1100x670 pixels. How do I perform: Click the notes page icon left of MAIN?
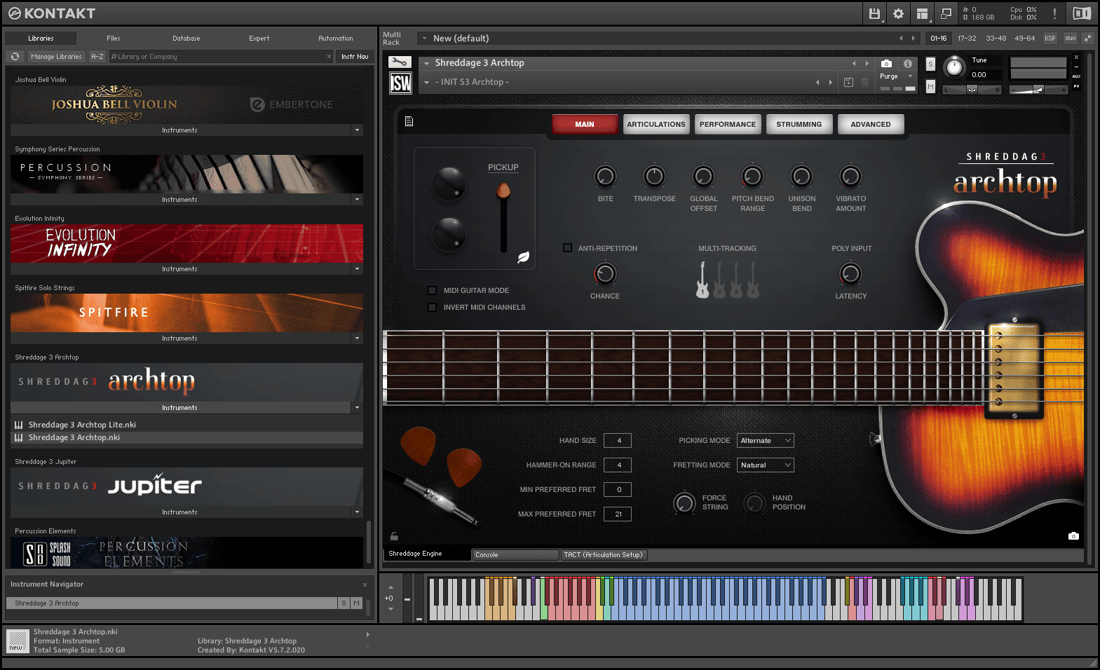pos(409,122)
